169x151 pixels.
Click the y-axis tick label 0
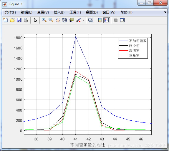tap(21, 131)
